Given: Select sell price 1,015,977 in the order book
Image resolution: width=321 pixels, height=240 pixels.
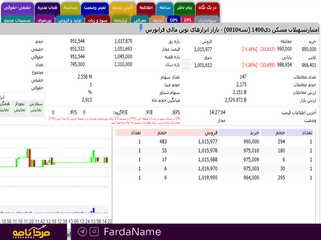Looking at the screenshot, I should tap(207, 142).
